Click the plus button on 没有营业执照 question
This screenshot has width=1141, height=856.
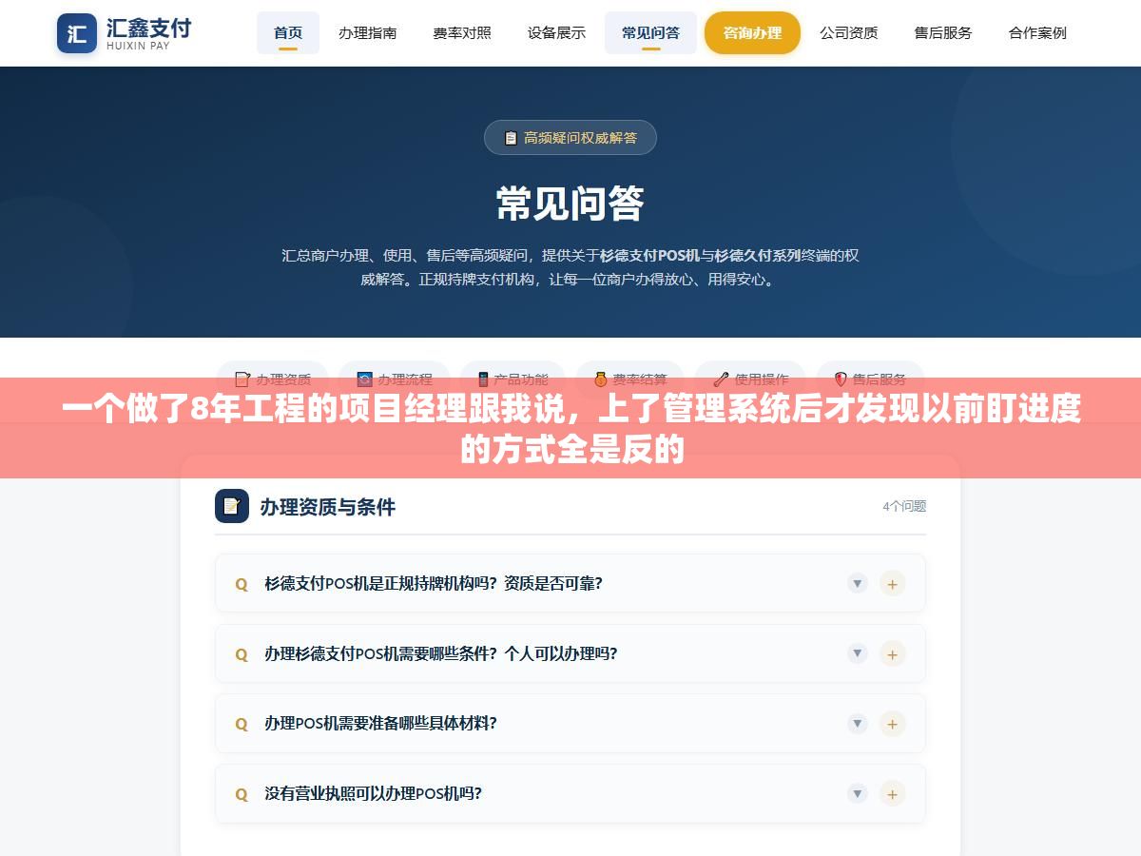(892, 794)
